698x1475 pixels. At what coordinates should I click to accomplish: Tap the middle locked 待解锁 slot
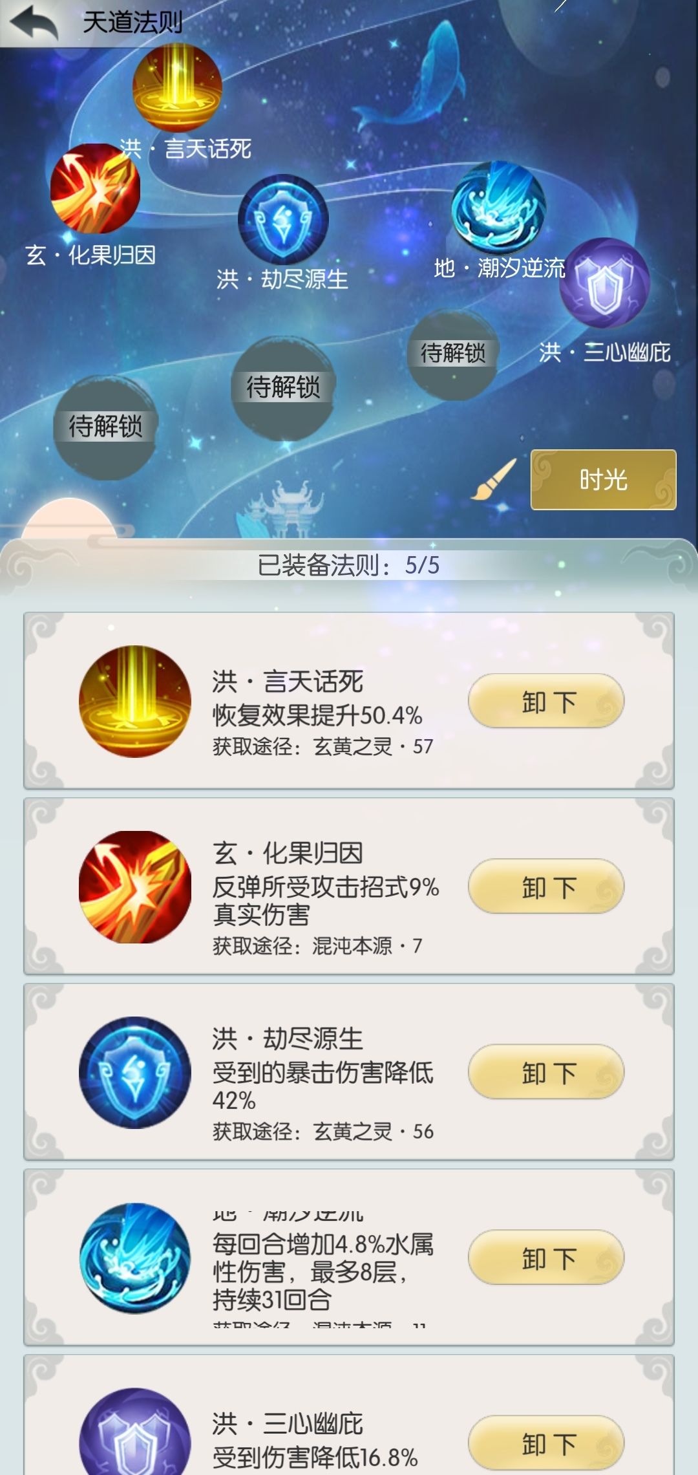tap(283, 388)
